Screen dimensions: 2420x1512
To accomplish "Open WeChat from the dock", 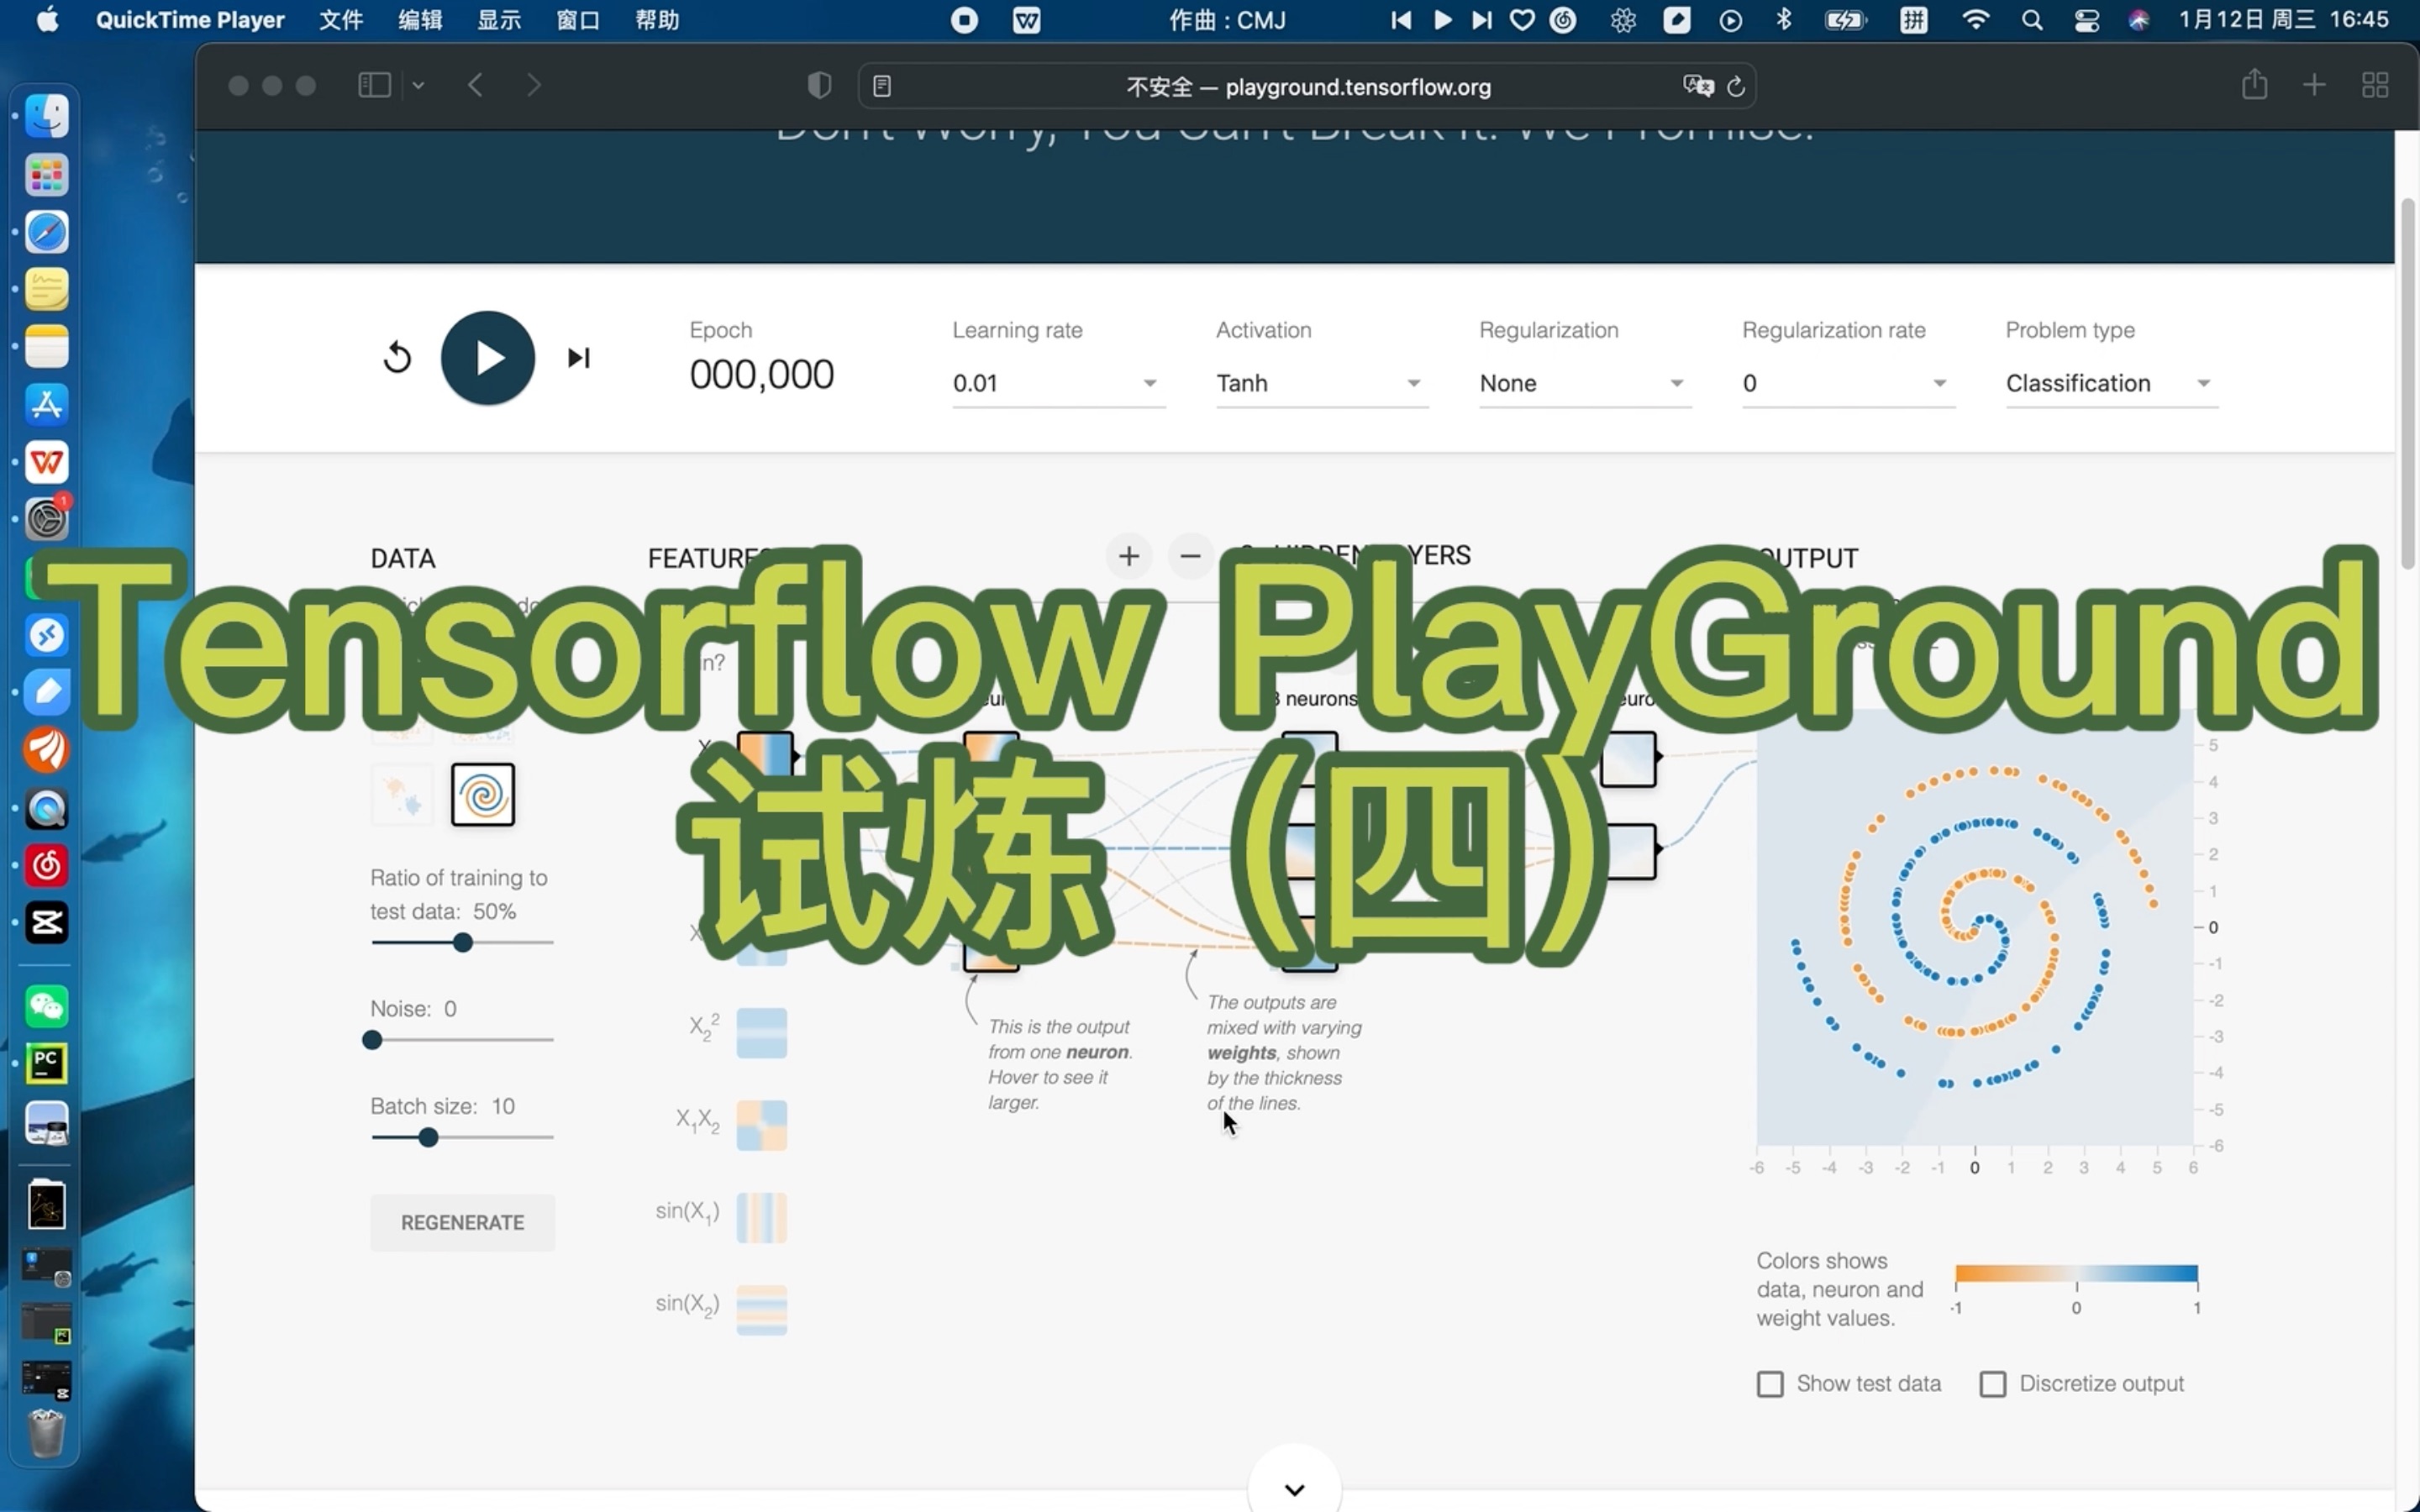I will tap(46, 1006).
